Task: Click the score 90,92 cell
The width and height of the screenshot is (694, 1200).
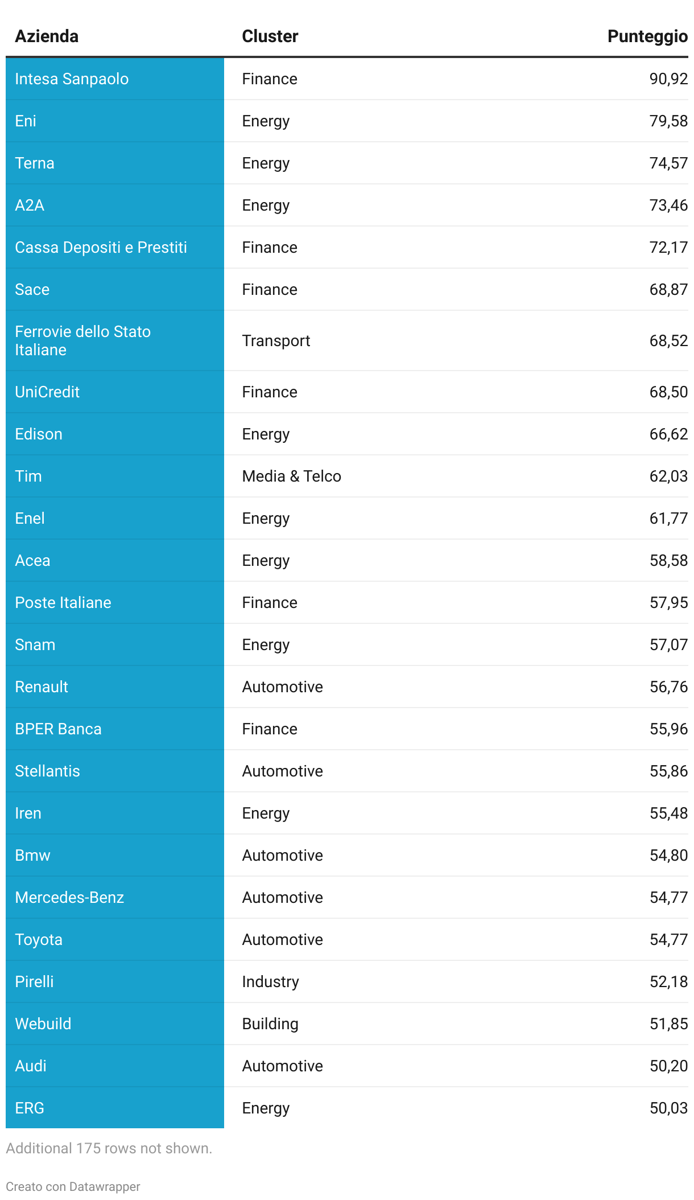Action: pyautogui.click(x=668, y=79)
